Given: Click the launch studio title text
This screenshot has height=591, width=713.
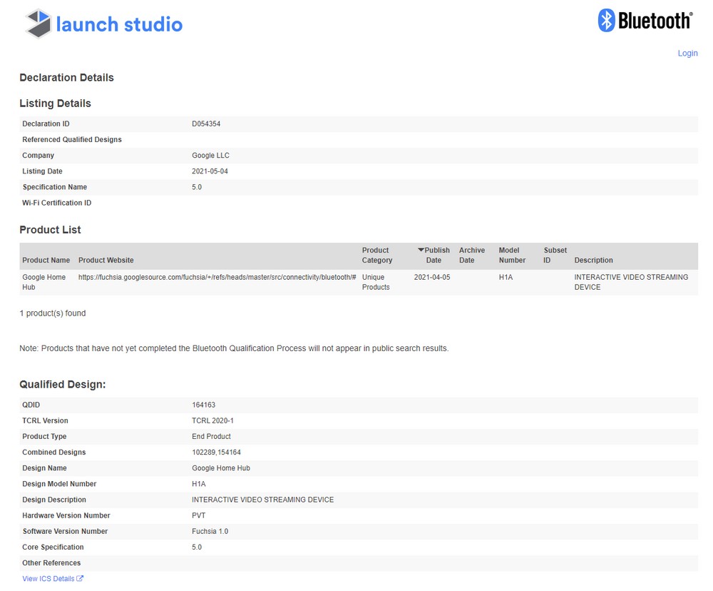Looking at the screenshot, I should (119, 24).
